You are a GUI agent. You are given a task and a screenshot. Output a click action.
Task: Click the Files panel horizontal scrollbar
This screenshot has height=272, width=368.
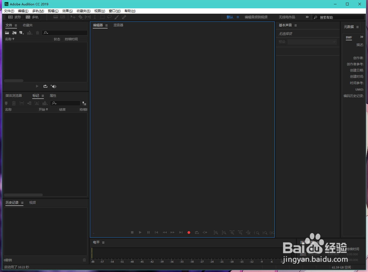pos(14,81)
